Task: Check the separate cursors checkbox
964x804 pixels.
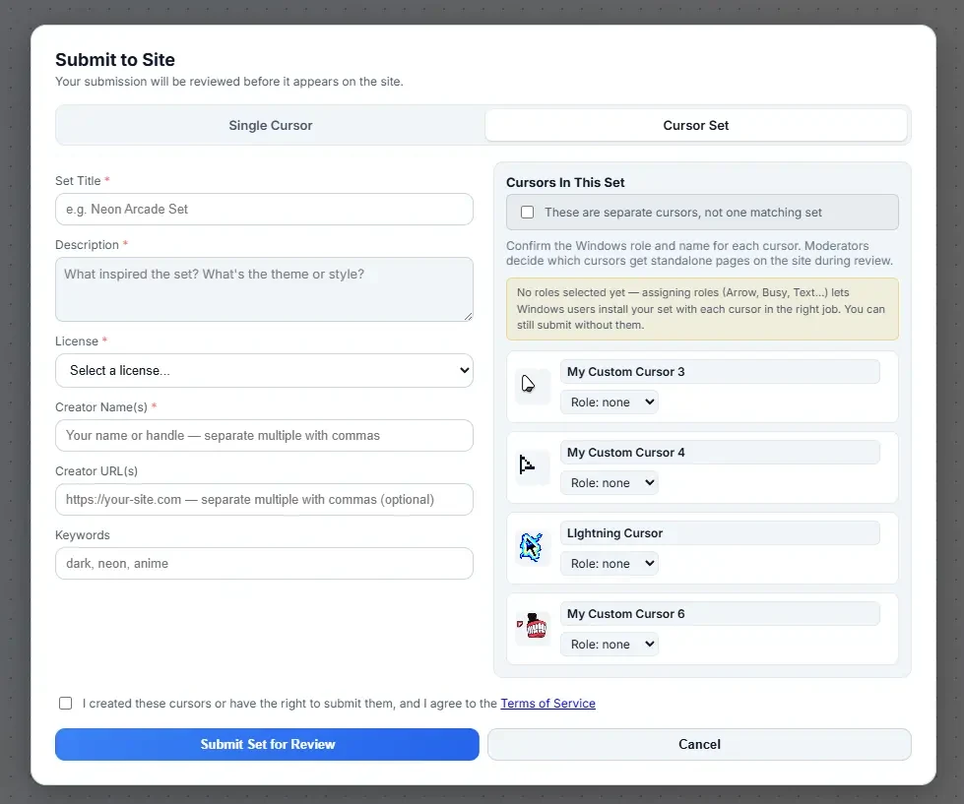Action: tap(527, 212)
